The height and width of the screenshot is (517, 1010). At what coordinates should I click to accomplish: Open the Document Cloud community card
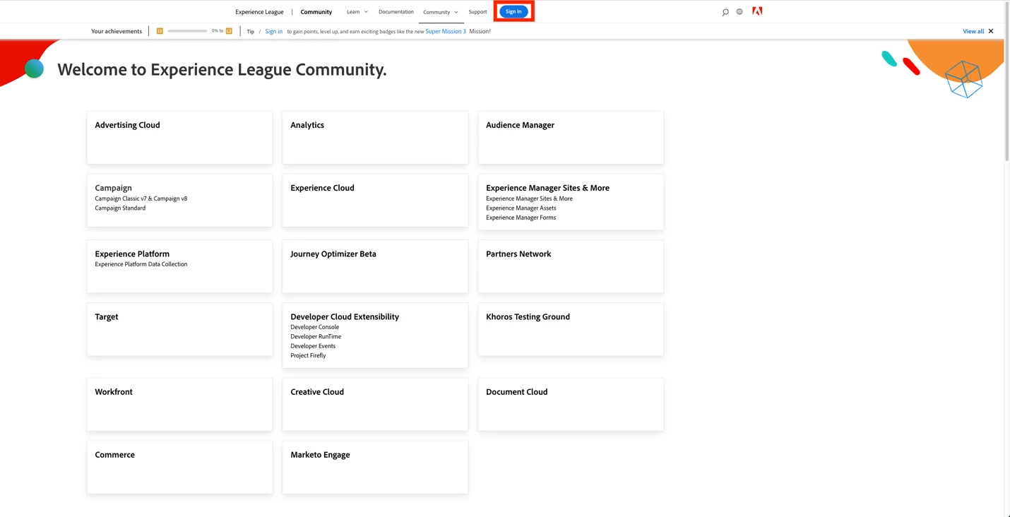571,405
